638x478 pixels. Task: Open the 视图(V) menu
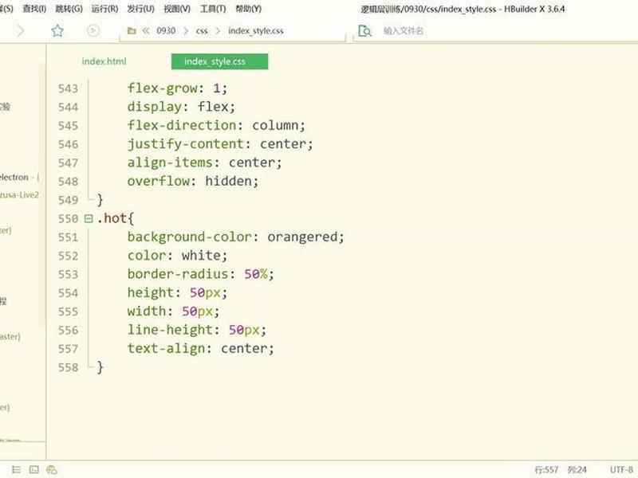coord(177,9)
